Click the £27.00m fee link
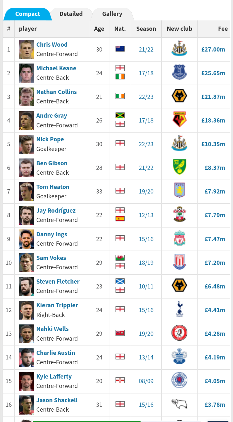 (x=213, y=50)
